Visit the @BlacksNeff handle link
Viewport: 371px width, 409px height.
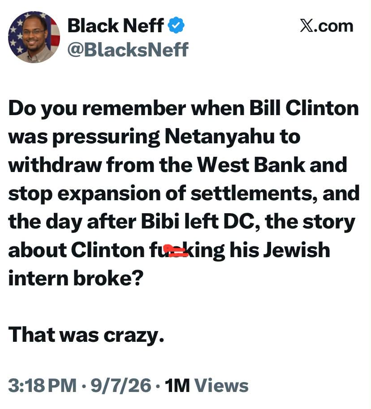click(128, 50)
